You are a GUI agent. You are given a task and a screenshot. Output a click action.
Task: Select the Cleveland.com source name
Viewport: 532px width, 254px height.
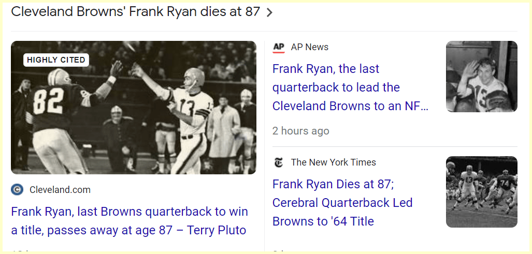click(x=60, y=190)
